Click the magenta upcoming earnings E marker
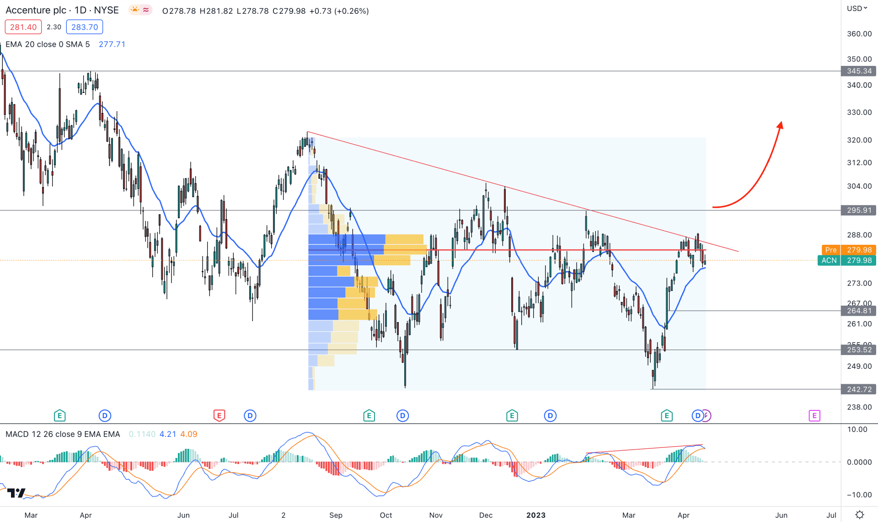The image size is (878, 522). tap(814, 415)
